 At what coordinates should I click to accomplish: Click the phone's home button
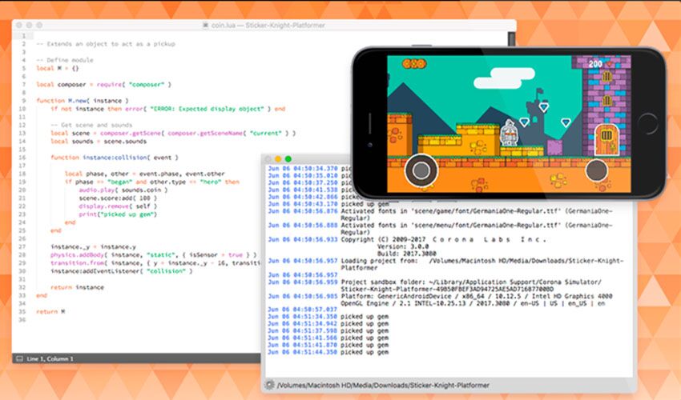(x=648, y=124)
